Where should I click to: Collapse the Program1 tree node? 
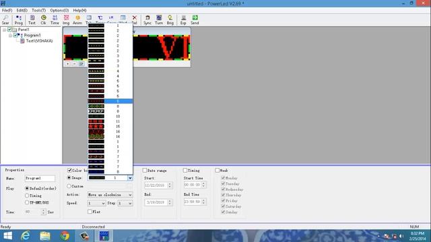click(x=10, y=36)
